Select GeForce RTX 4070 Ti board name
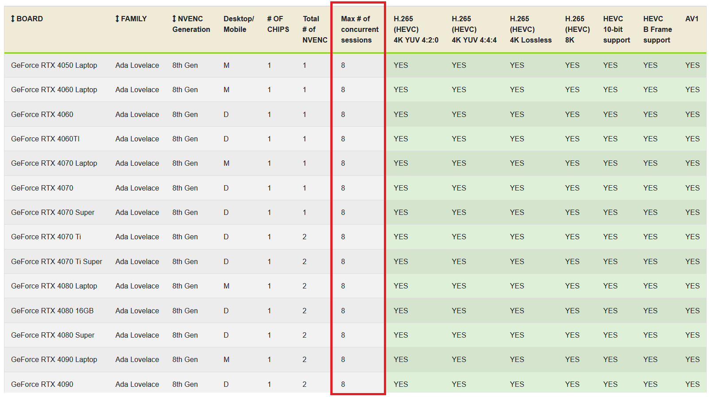 (46, 237)
